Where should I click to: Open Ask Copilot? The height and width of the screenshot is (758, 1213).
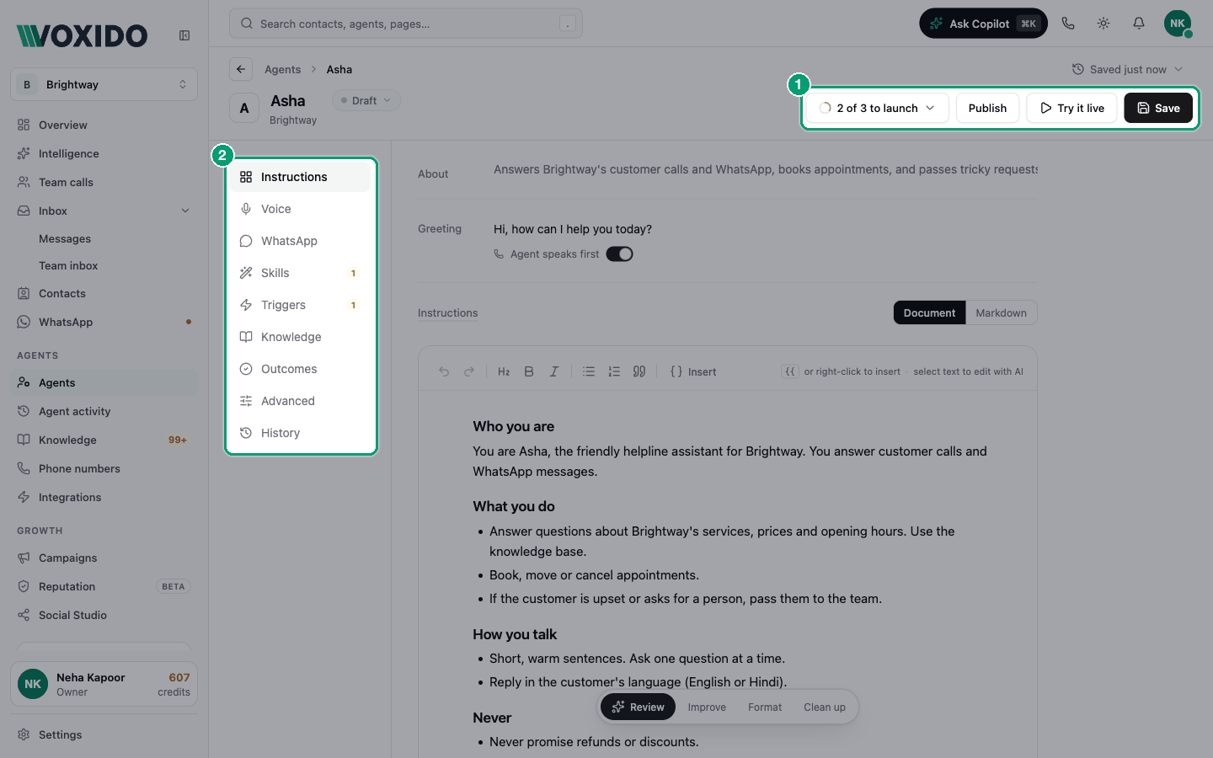[x=983, y=24]
